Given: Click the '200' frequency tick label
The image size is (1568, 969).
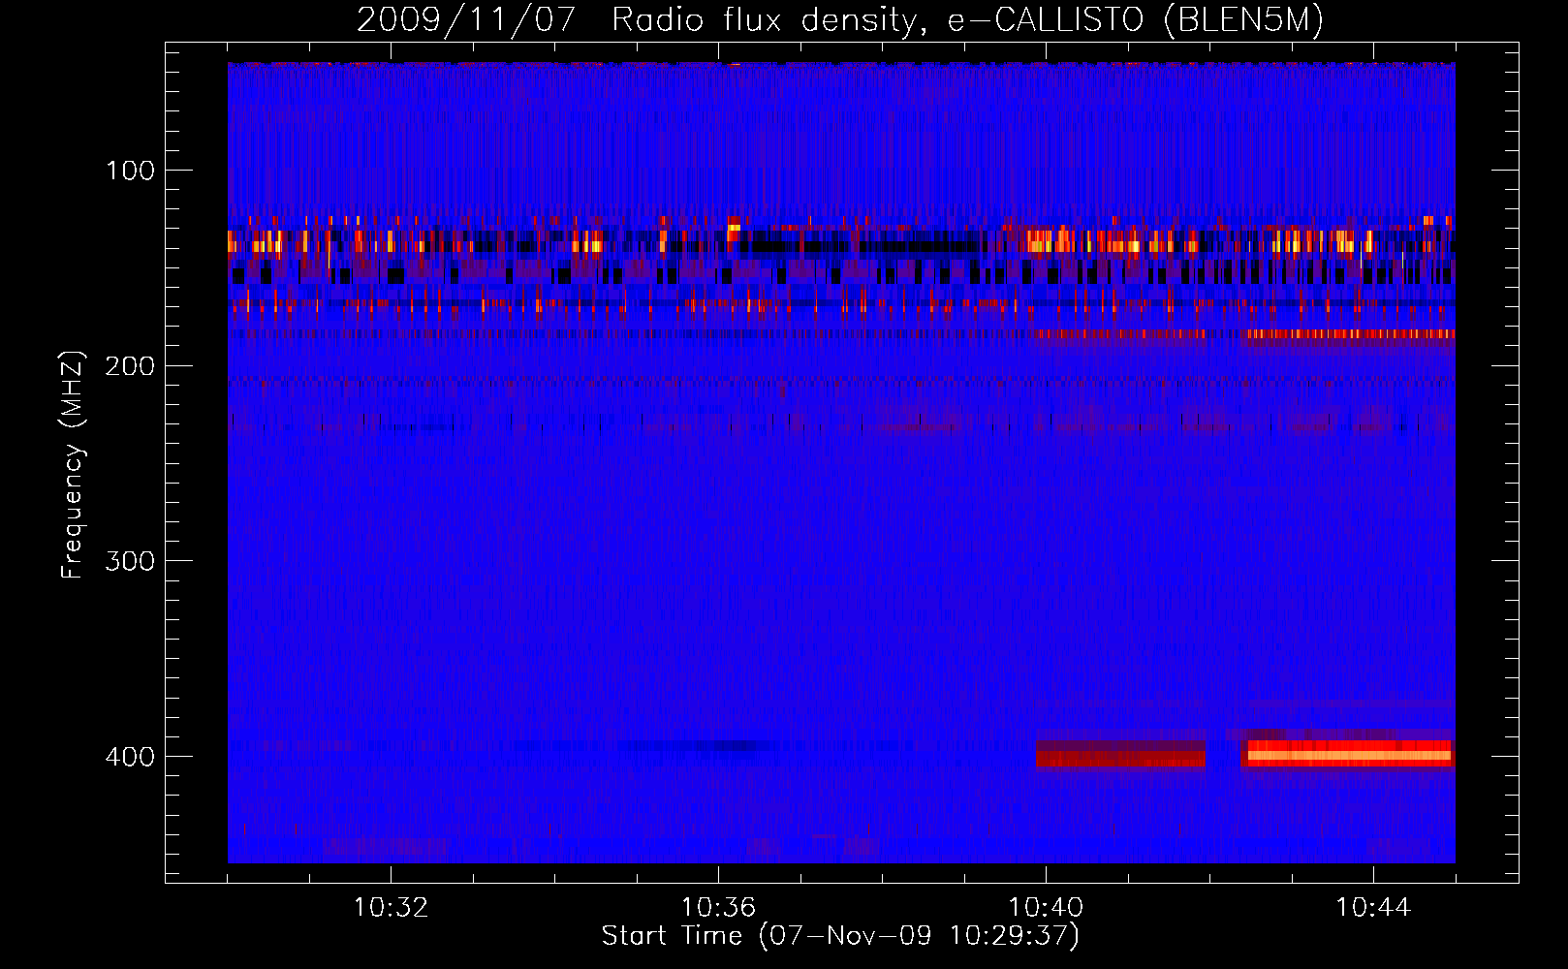Looking at the screenshot, I should click(130, 366).
